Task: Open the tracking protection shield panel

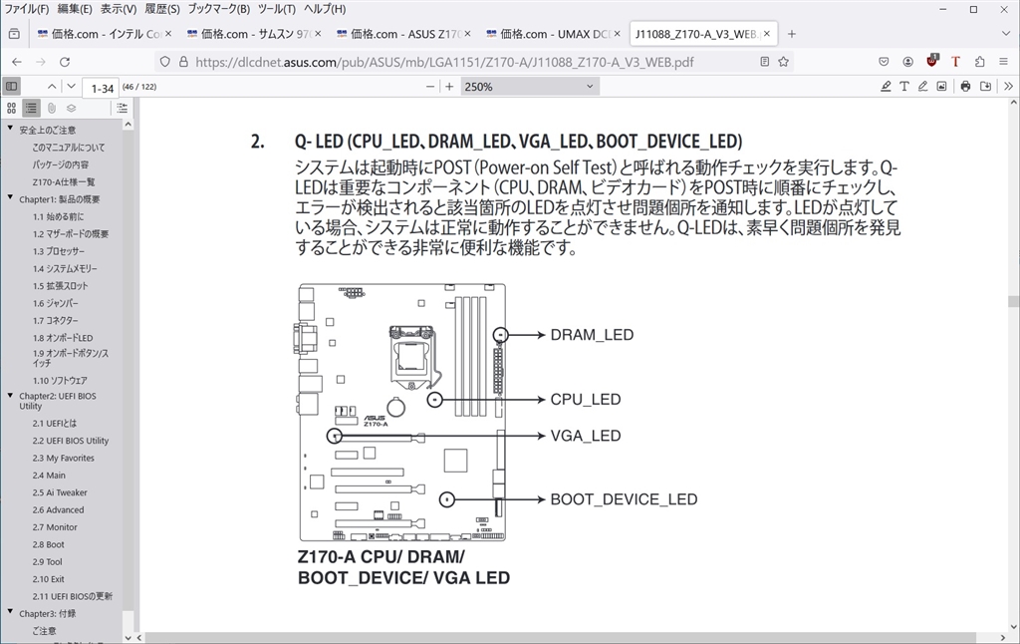Action: 165,62
